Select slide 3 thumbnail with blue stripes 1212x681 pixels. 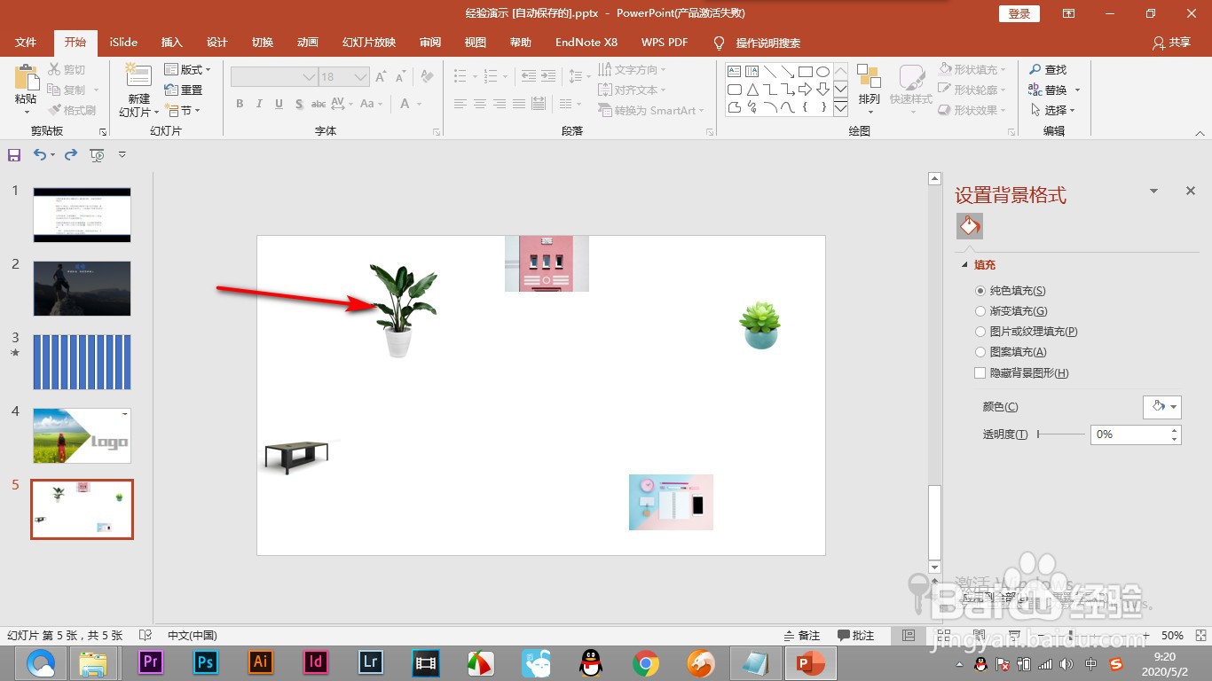(82, 362)
